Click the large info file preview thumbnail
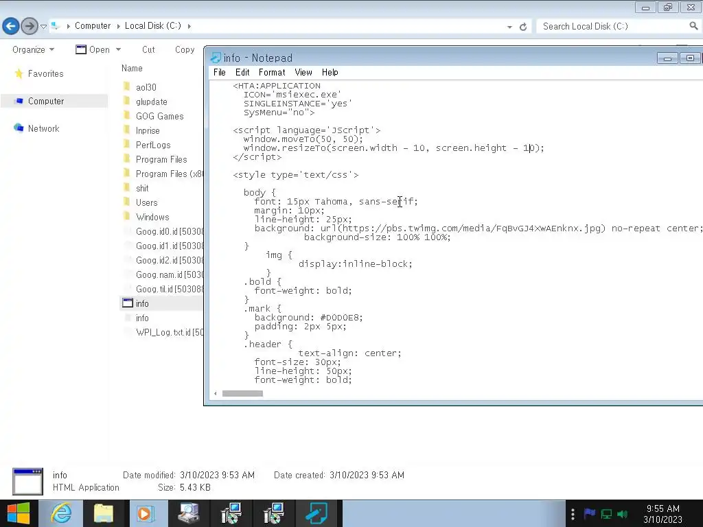 click(x=27, y=481)
